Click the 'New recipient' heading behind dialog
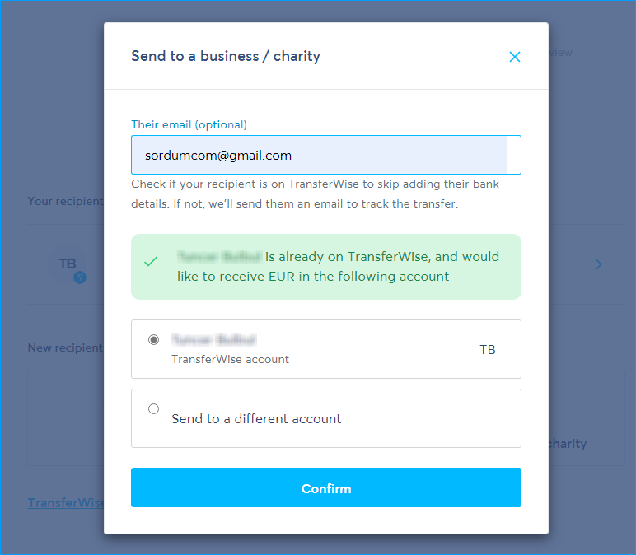Viewport: 636px width, 555px height. coord(66,347)
